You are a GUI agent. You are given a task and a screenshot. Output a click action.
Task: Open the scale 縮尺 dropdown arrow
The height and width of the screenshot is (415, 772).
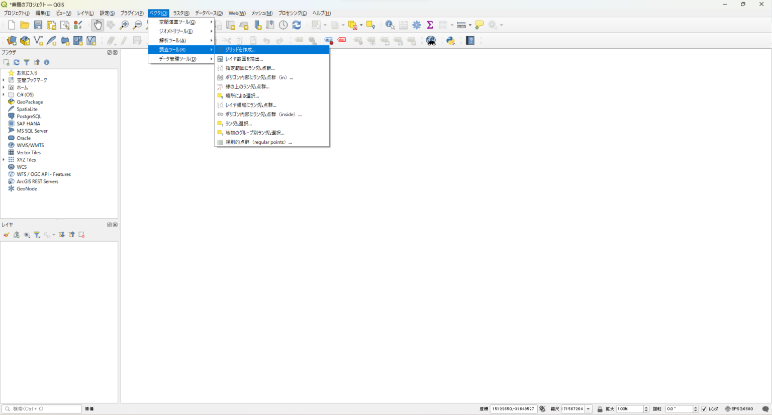coord(588,409)
